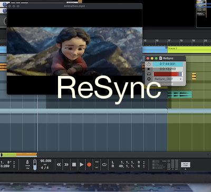This screenshot has height=192, width=211.
Task: Click the headphones icon in the ReSync window
Action: click(149, 74)
